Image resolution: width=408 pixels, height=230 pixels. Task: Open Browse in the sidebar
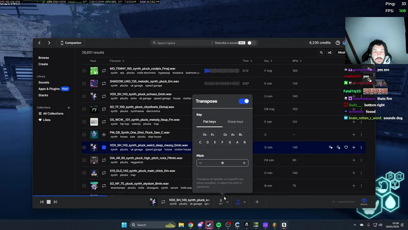44,58
